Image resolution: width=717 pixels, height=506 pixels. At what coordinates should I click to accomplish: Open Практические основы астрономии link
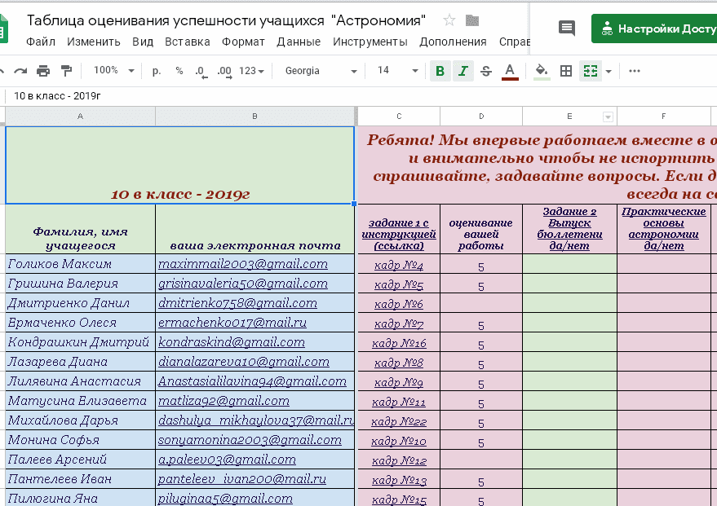point(663,228)
